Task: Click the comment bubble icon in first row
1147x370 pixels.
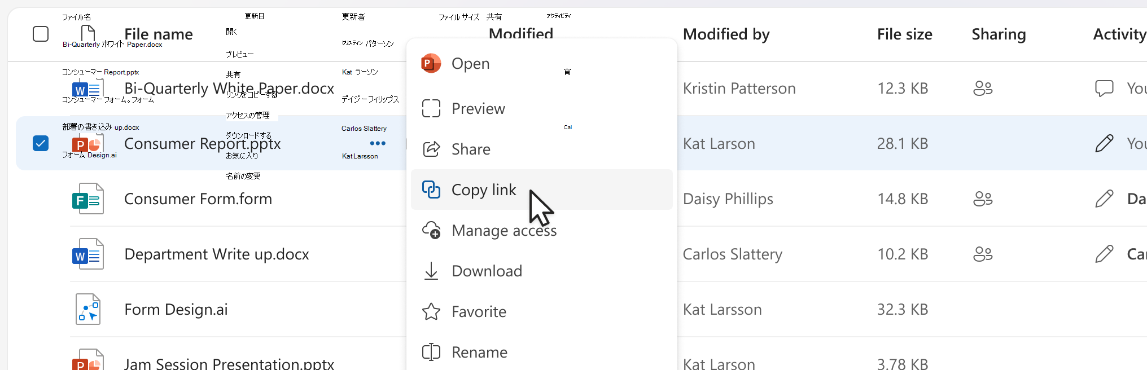Action: (x=1104, y=88)
